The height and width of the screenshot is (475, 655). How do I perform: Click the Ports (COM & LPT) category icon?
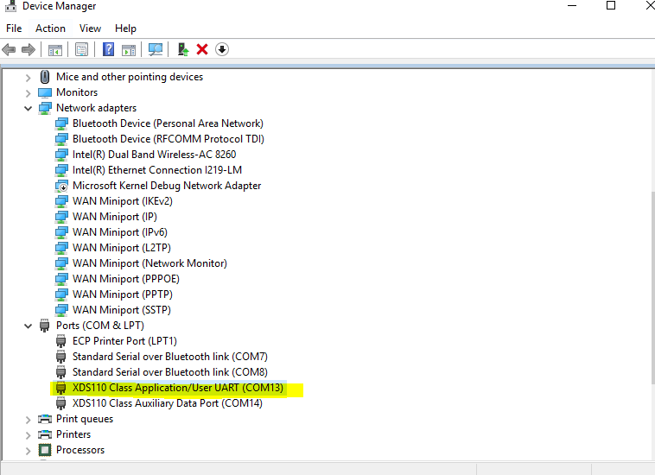pos(44,326)
